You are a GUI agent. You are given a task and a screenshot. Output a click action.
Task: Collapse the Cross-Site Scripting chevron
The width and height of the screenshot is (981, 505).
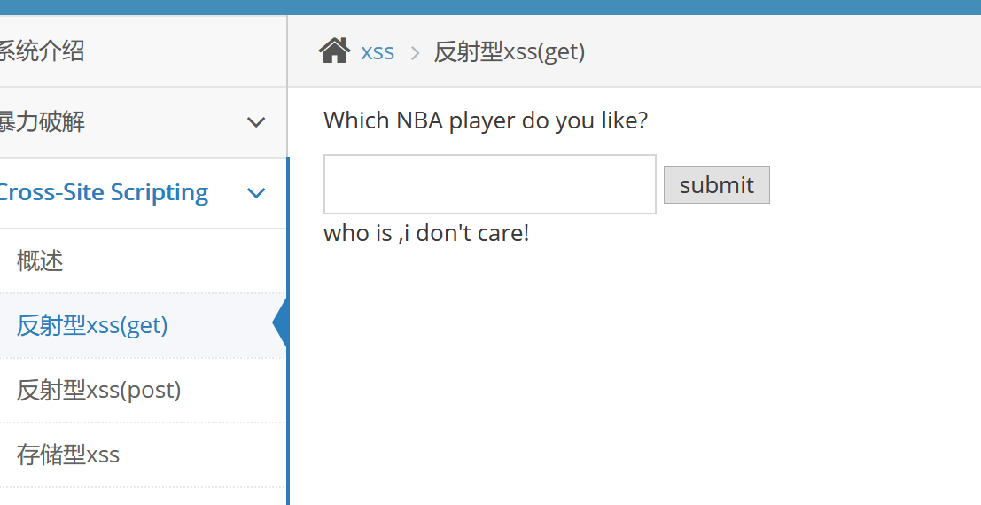(256, 193)
